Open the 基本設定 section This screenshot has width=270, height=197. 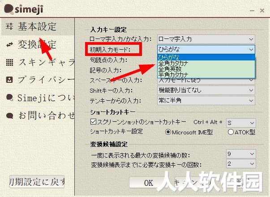(38, 26)
